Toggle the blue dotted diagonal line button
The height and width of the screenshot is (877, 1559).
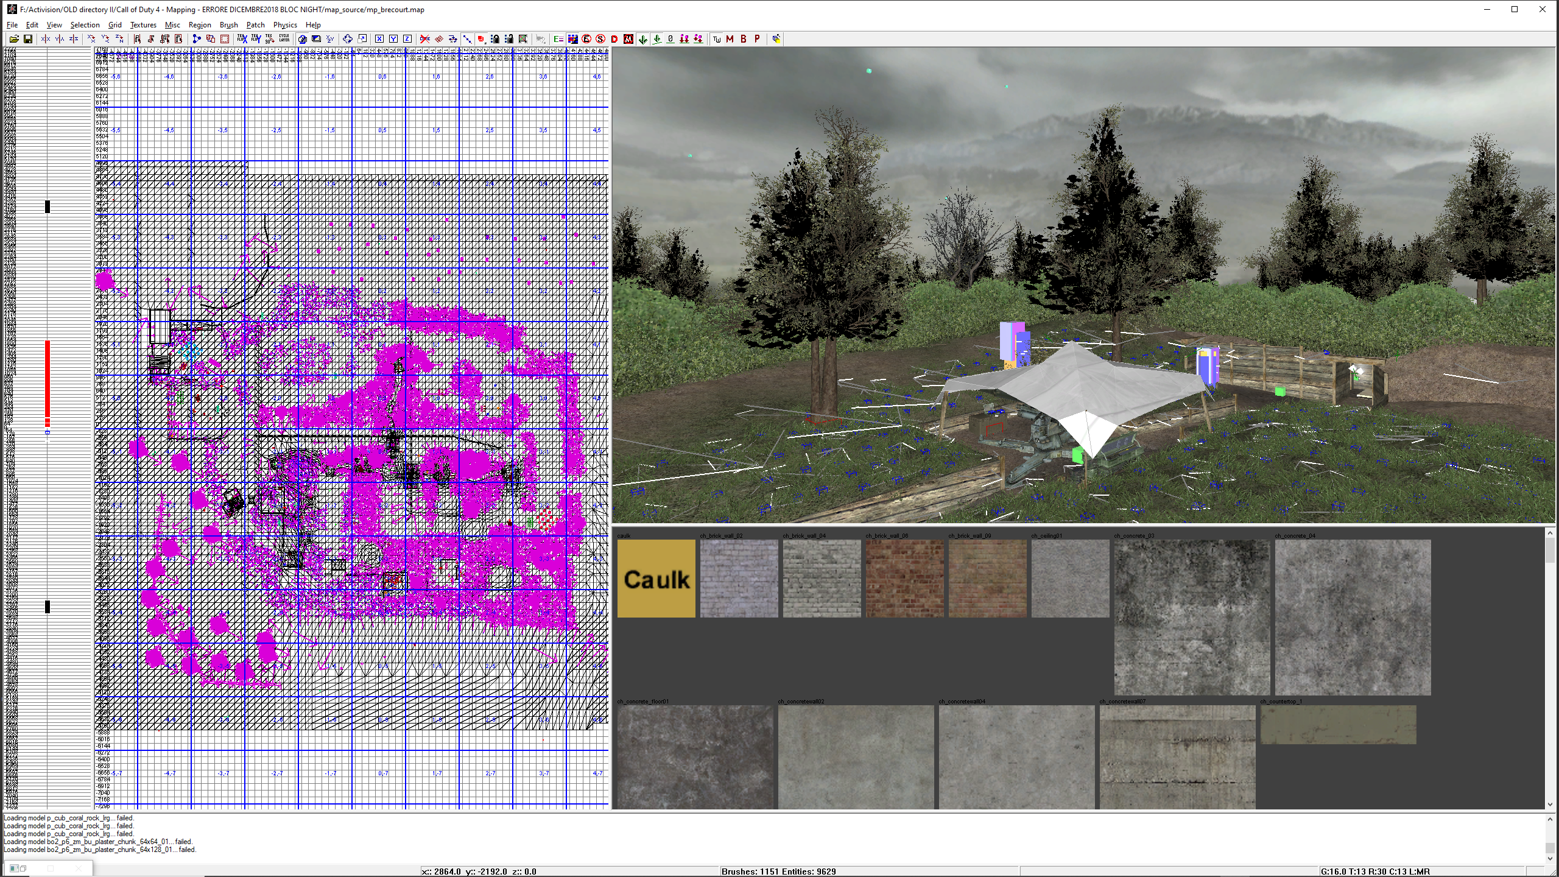click(467, 39)
